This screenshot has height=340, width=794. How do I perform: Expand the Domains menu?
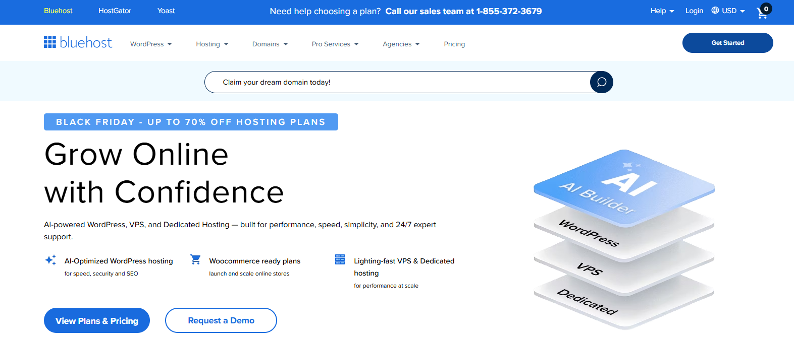270,44
